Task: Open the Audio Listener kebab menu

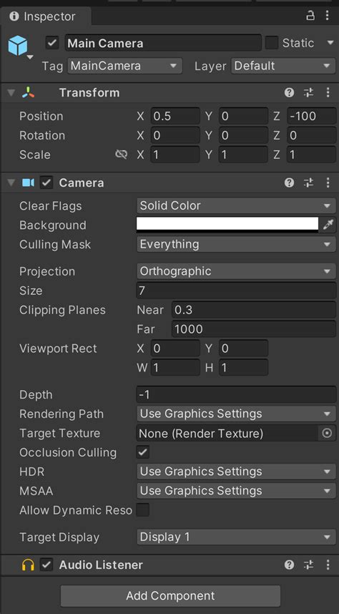Action: [328, 565]
